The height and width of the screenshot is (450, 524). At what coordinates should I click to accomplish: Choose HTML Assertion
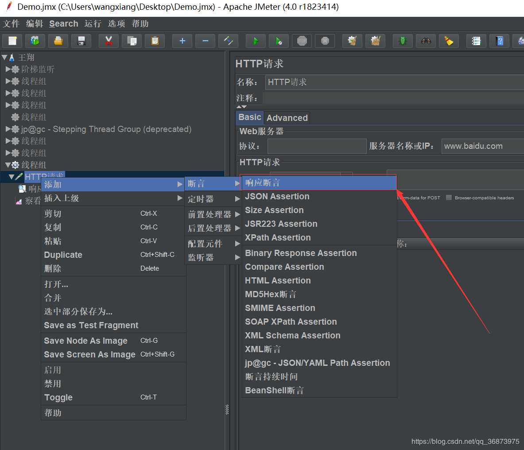click(x=319, y=281)
